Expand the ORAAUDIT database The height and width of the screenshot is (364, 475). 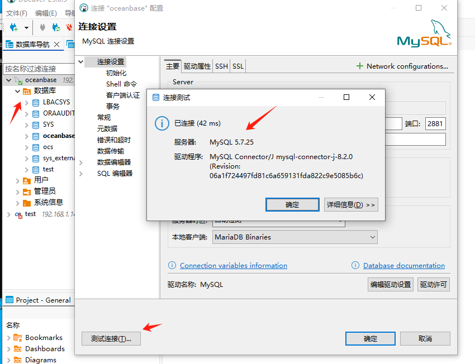point(27,114)
